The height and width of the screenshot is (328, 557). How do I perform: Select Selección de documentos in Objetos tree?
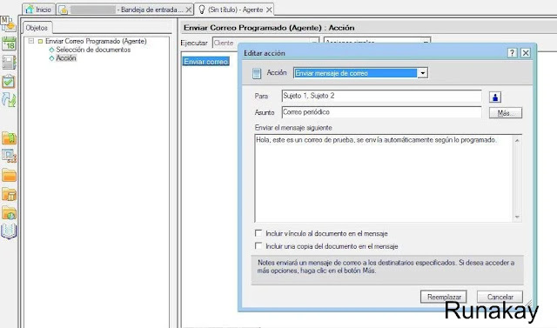(x=93, y=50)
